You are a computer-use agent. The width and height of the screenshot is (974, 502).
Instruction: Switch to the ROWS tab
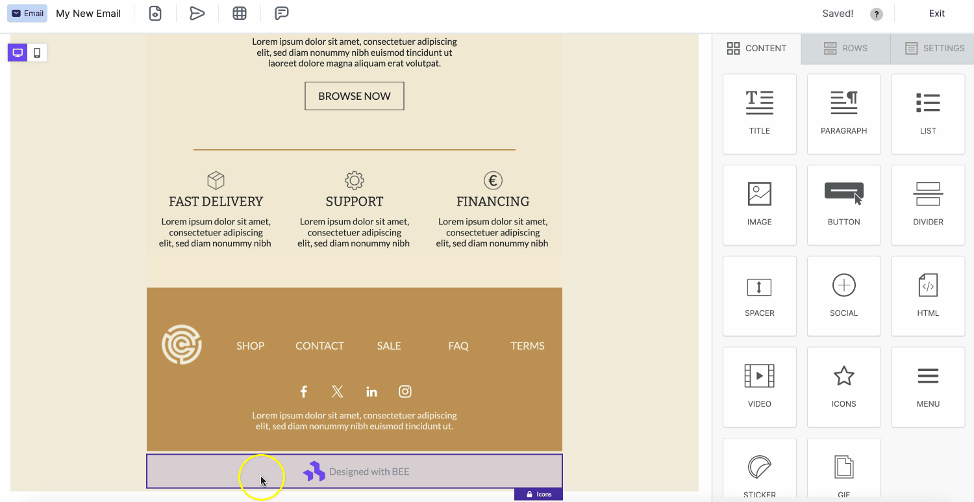[x=845, y=48]
